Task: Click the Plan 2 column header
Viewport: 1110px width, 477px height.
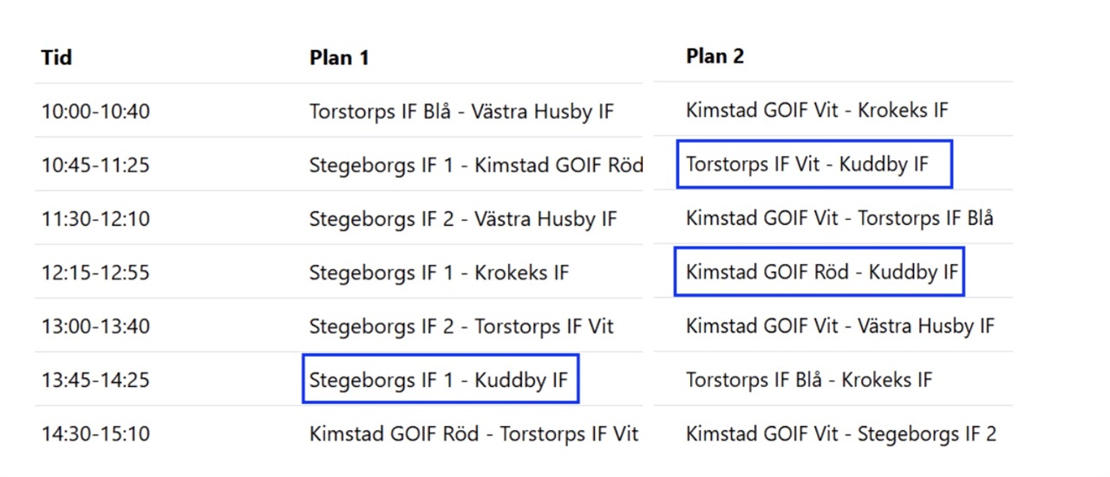Action: click(715, 56)
